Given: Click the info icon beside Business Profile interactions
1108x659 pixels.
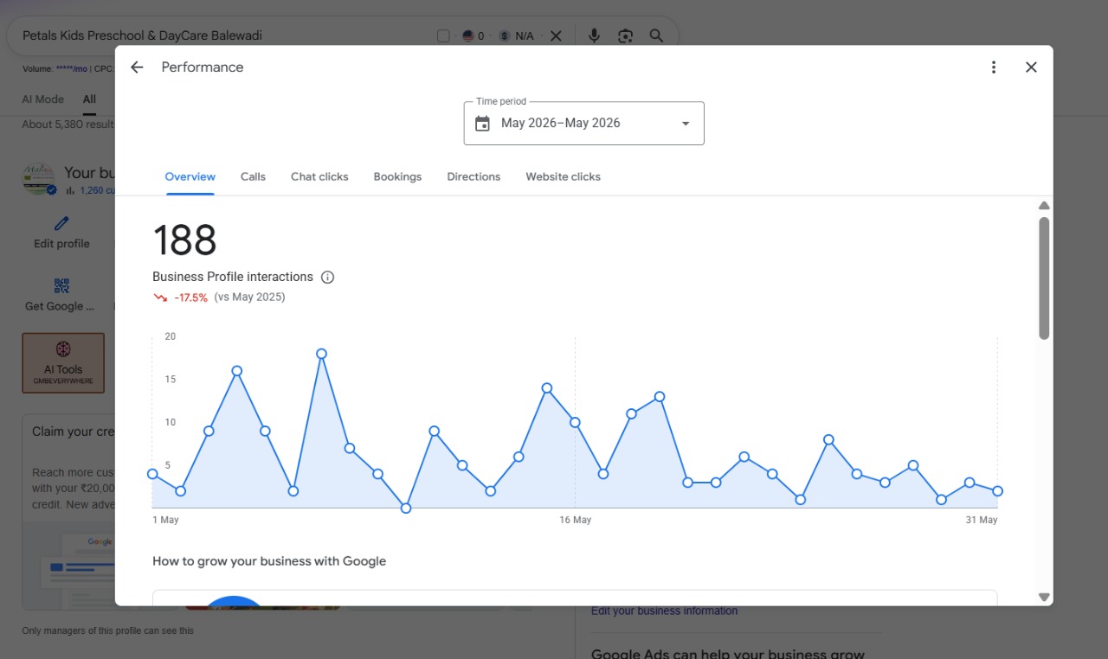Looking at the screenshot, I should (327, 278).
